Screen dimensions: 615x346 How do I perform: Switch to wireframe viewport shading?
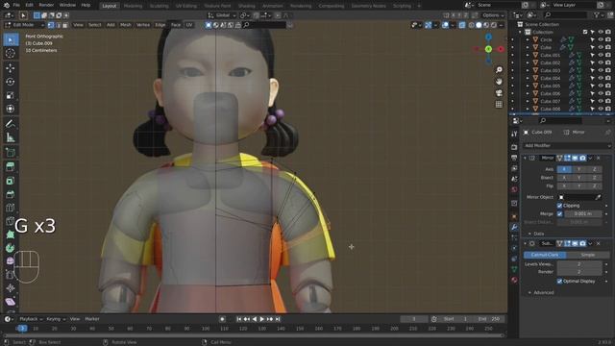point(472,25)
